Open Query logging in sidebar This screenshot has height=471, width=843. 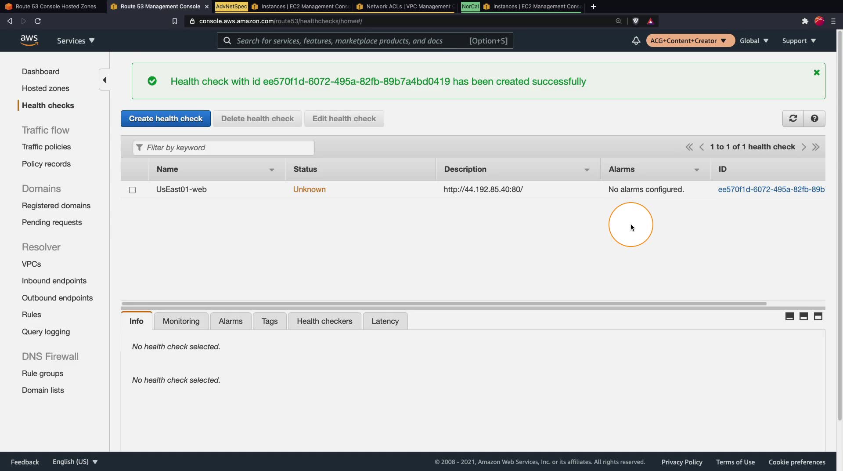[x=46, y=332]
